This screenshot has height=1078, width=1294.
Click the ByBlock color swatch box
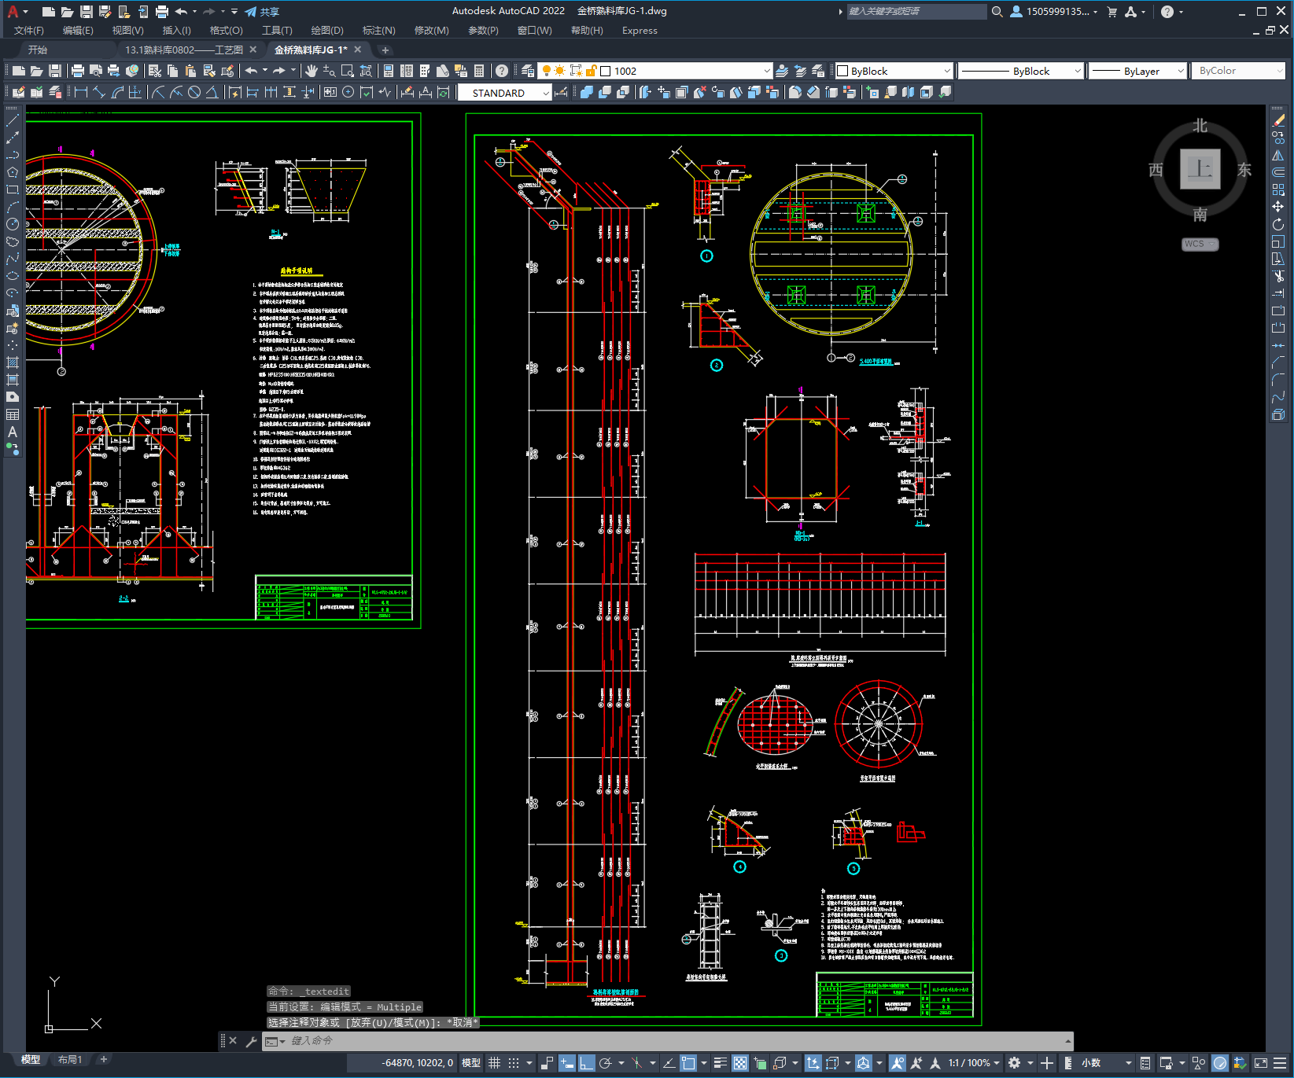pos(842,71)
